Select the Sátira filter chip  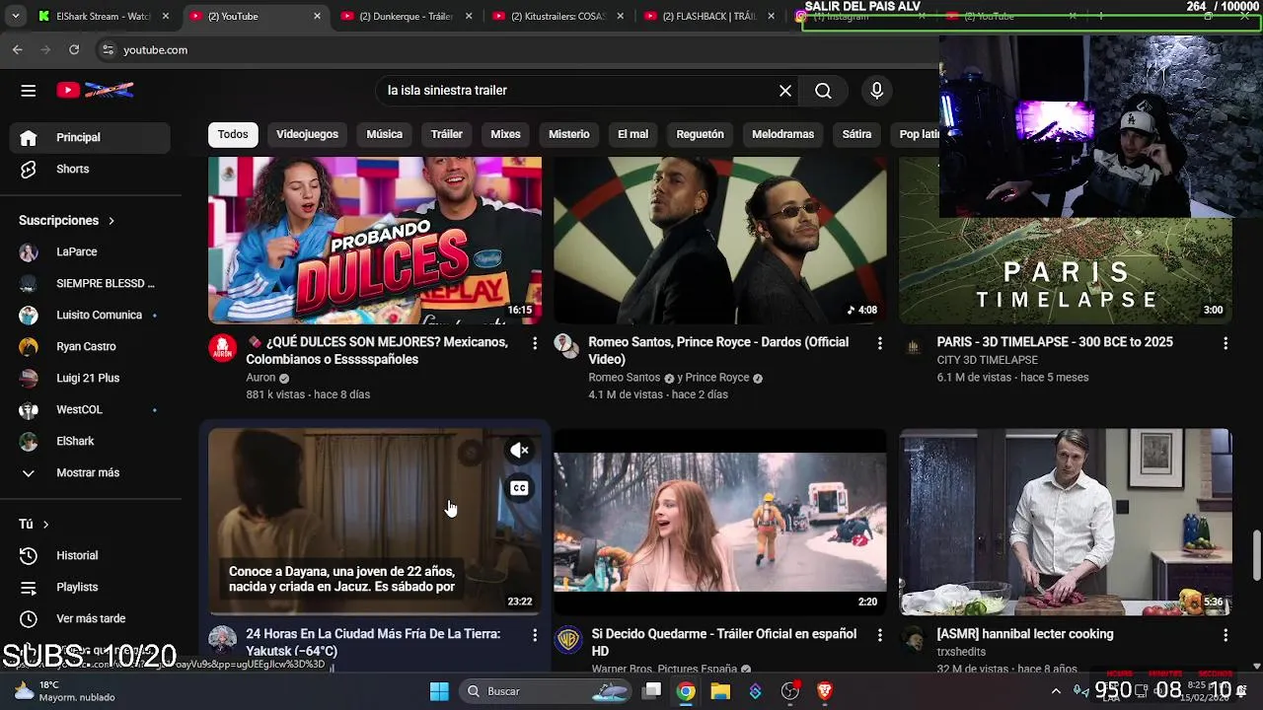click(x=856, y=134)
